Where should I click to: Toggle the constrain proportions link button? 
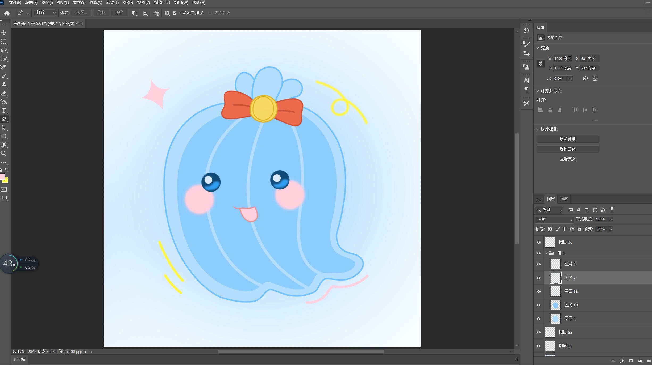[541, 63]
